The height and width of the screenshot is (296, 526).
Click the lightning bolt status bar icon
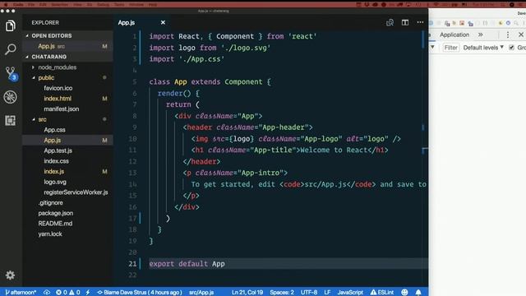tap(88, 293)
